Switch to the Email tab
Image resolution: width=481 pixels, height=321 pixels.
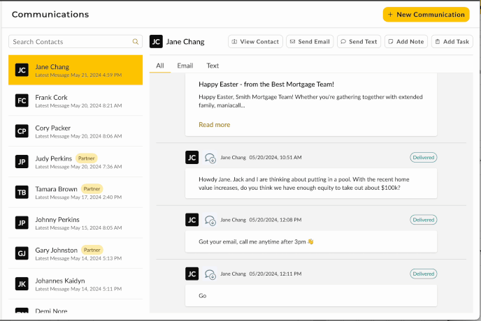[x=185, y=66]
